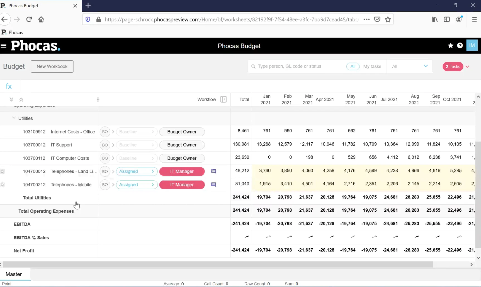
Task: Switch to My tasks filter
Action: pyautogui.click(x=372, y=66)
